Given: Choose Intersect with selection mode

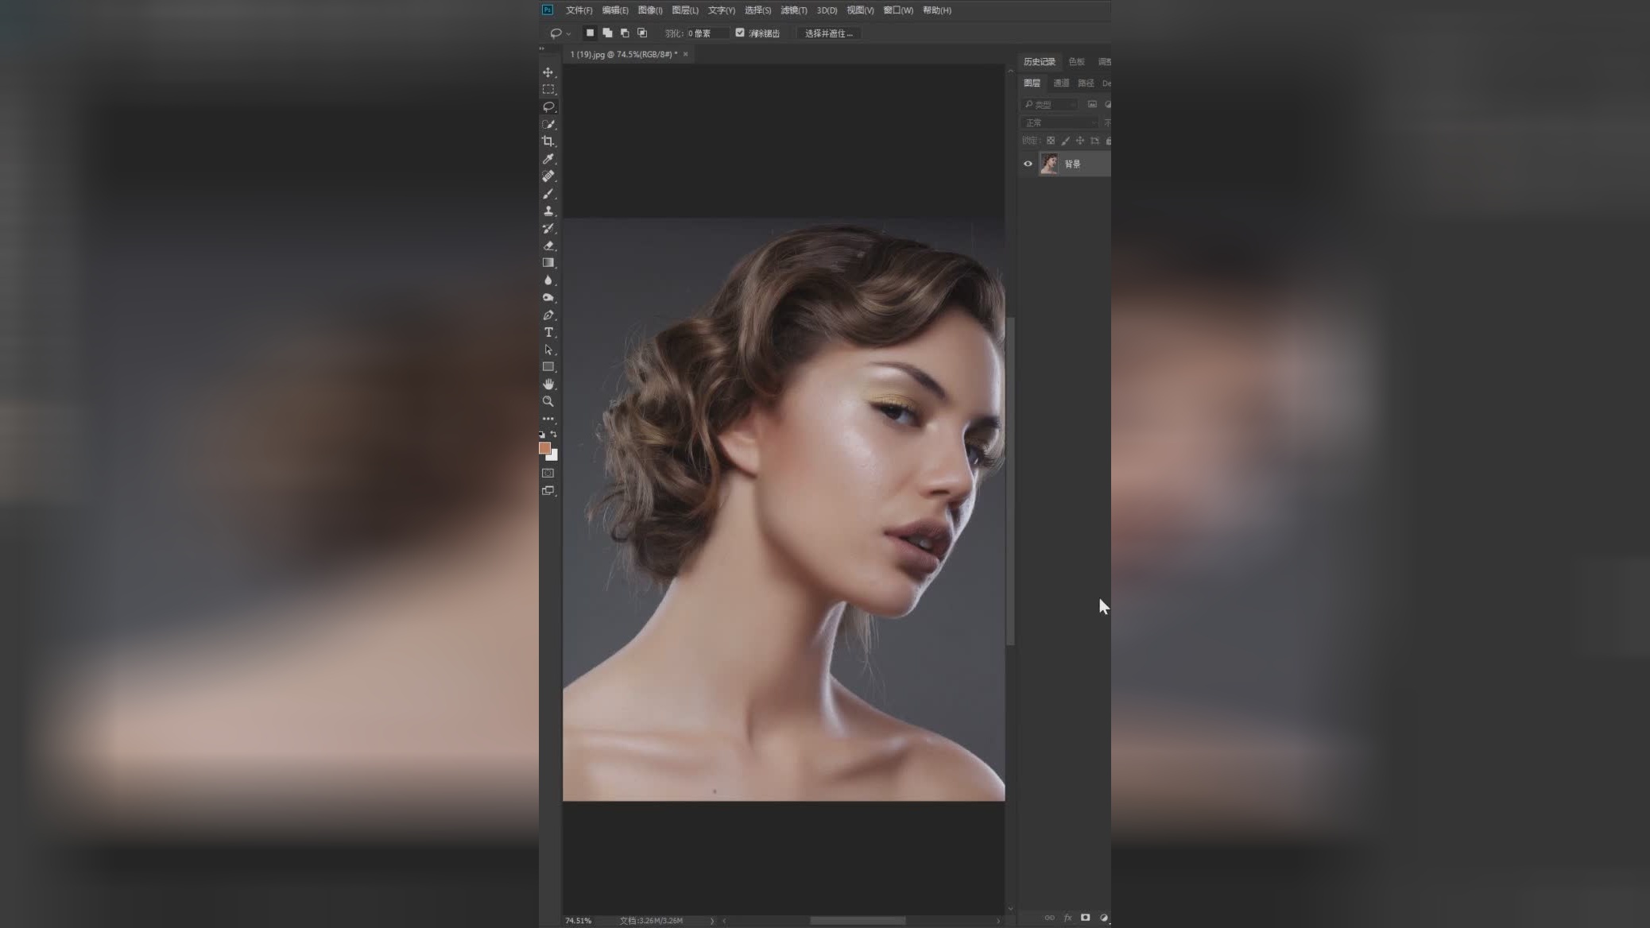Looking at the screenshot, I should pyautogui.click(x=642, y=33).
